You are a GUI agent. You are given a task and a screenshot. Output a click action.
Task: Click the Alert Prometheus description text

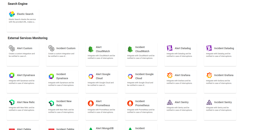point(101,111)
